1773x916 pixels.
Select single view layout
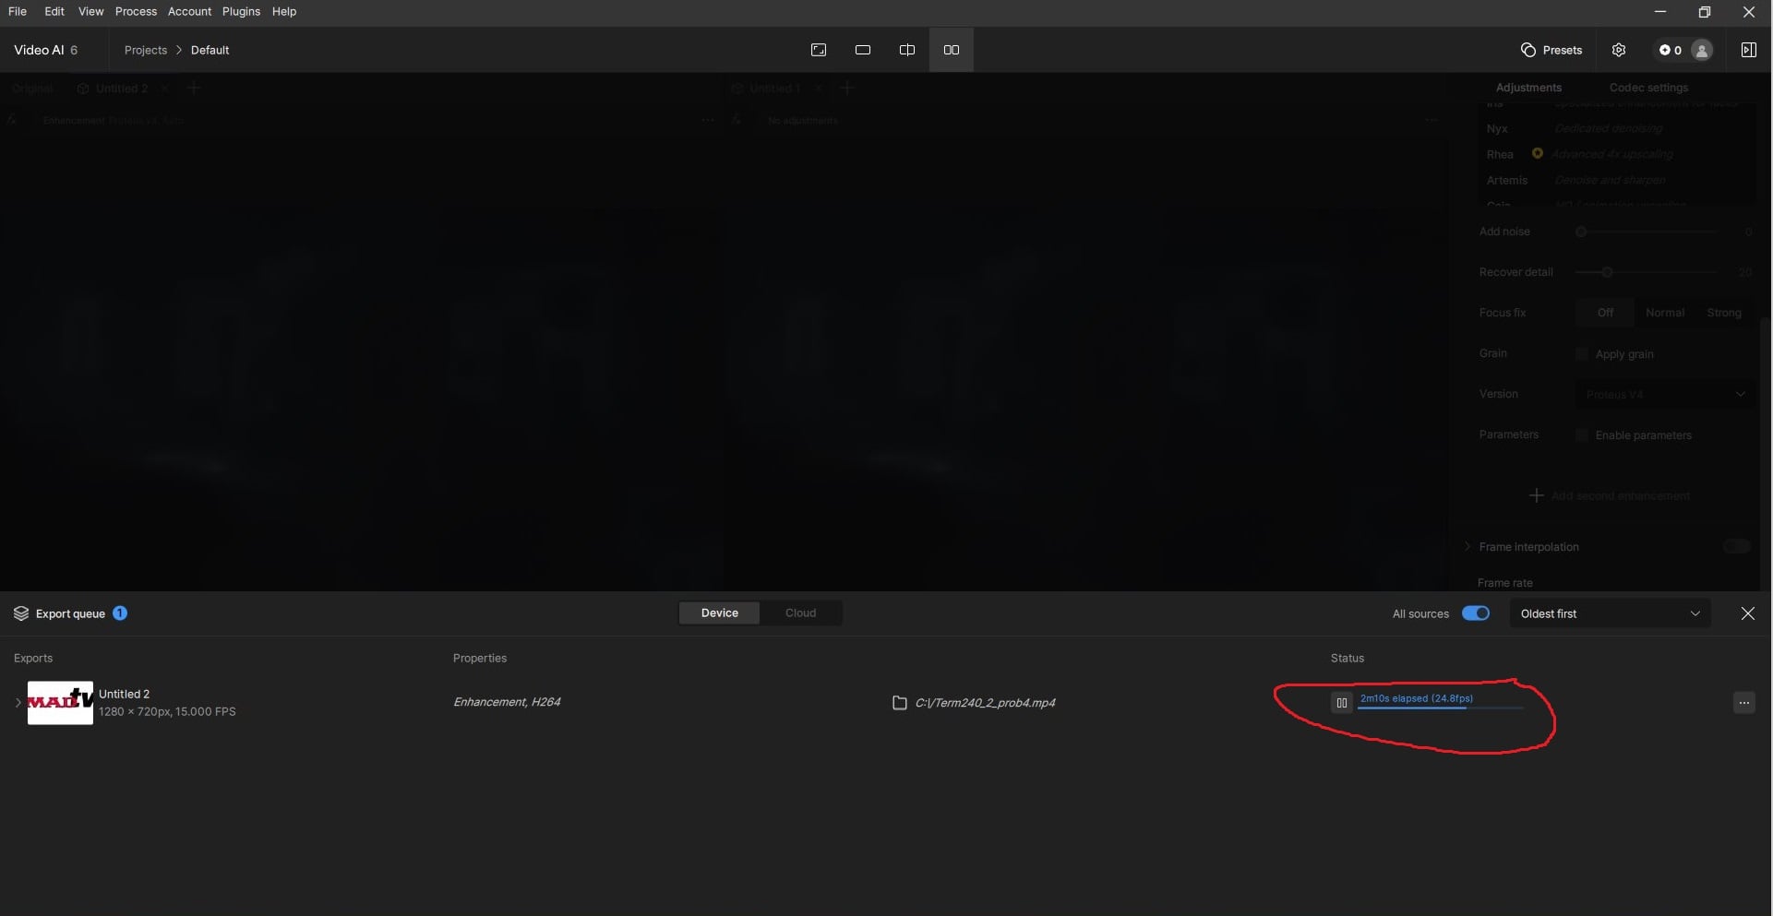(x=862, y=50)
